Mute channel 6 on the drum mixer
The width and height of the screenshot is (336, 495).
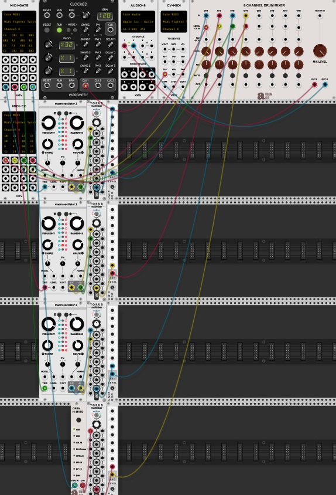tap(272, 76)
